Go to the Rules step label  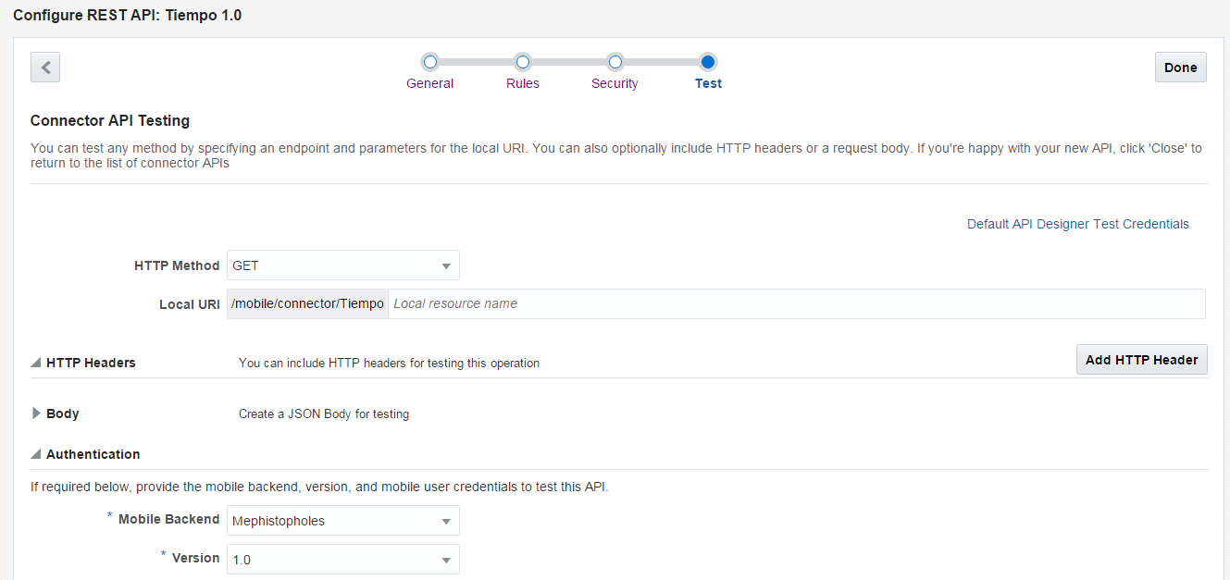tap(522, 83)
